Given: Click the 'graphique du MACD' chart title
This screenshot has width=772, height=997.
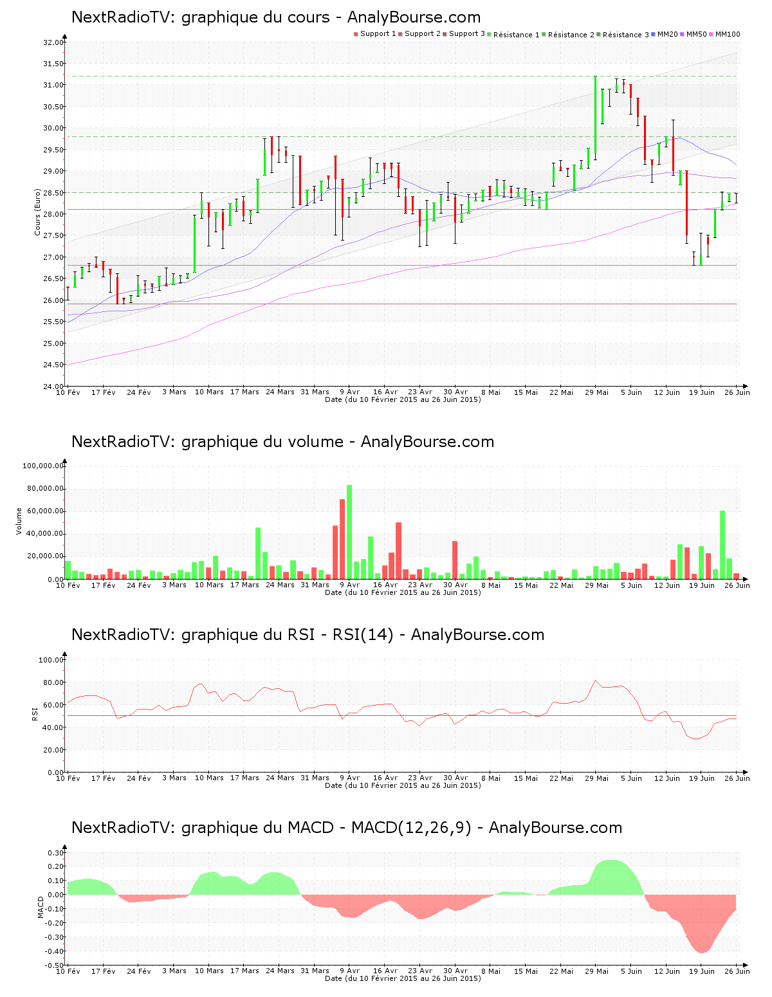Looking at the screenshot, I should pos(347,828).
